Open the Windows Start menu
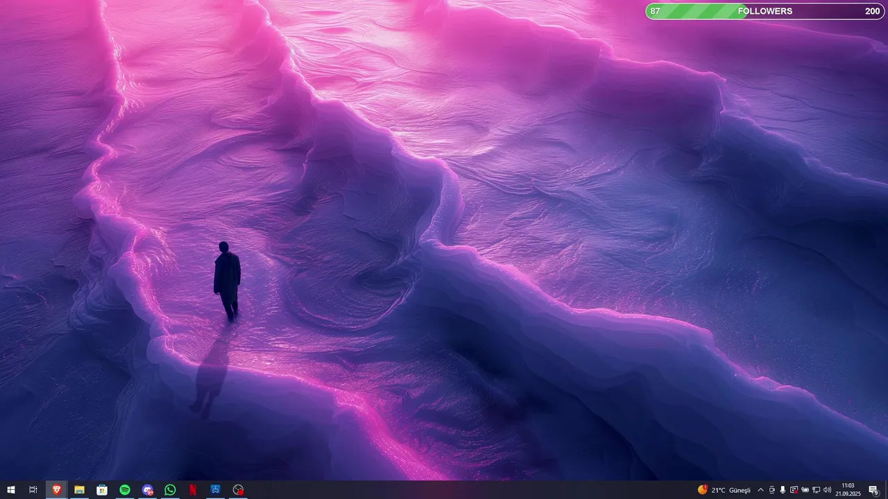This screenshot has height=499, width=888. click(x=11, y=490)
